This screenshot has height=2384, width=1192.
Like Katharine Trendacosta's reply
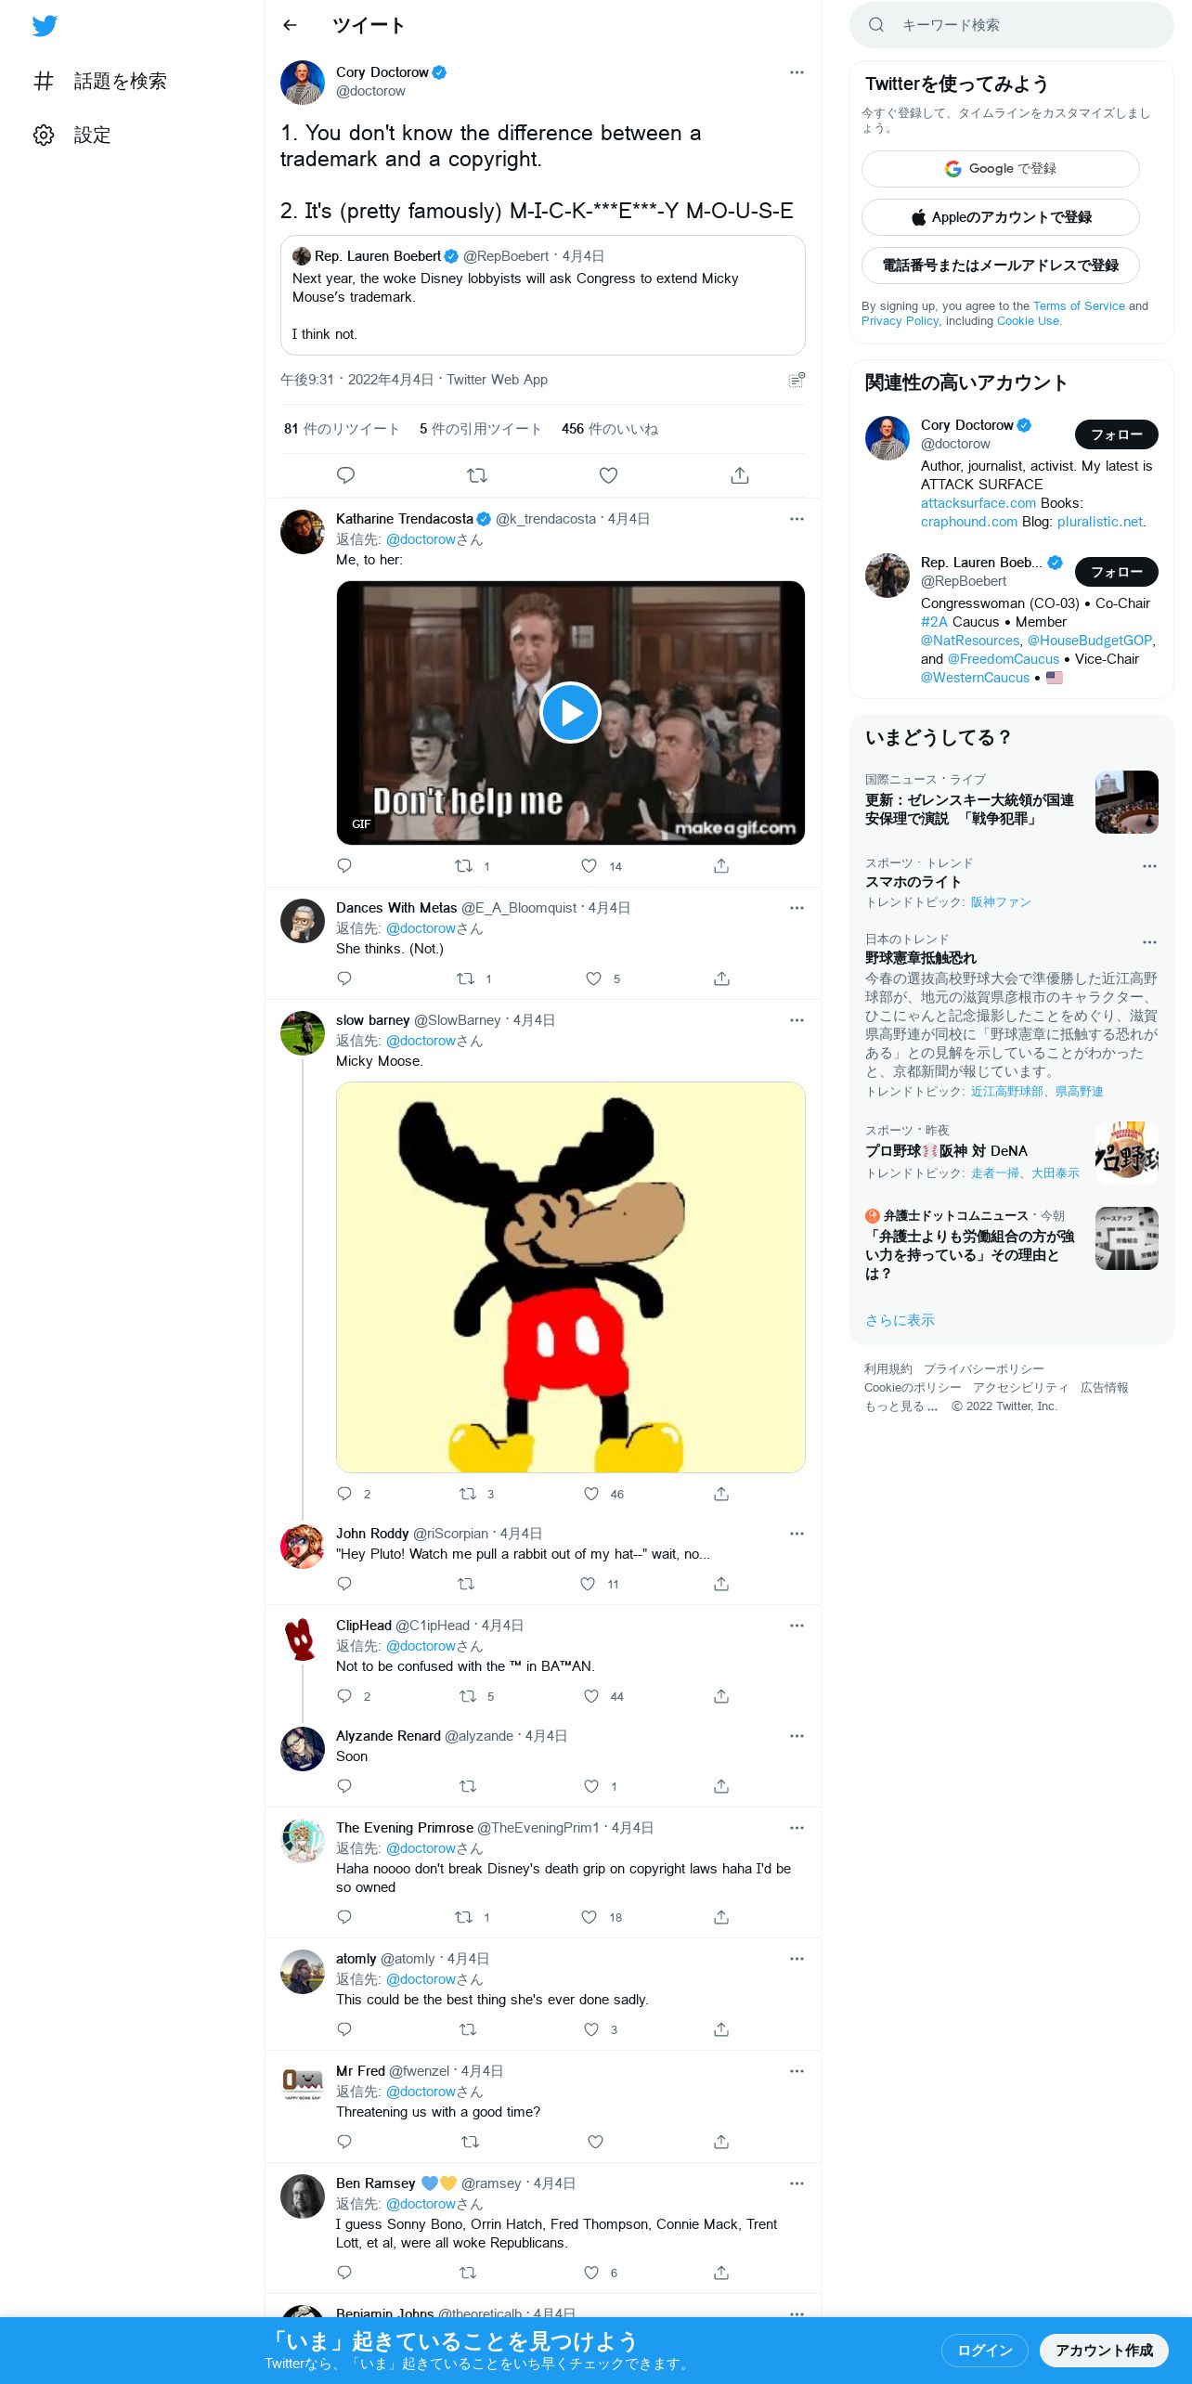point(589,866)
